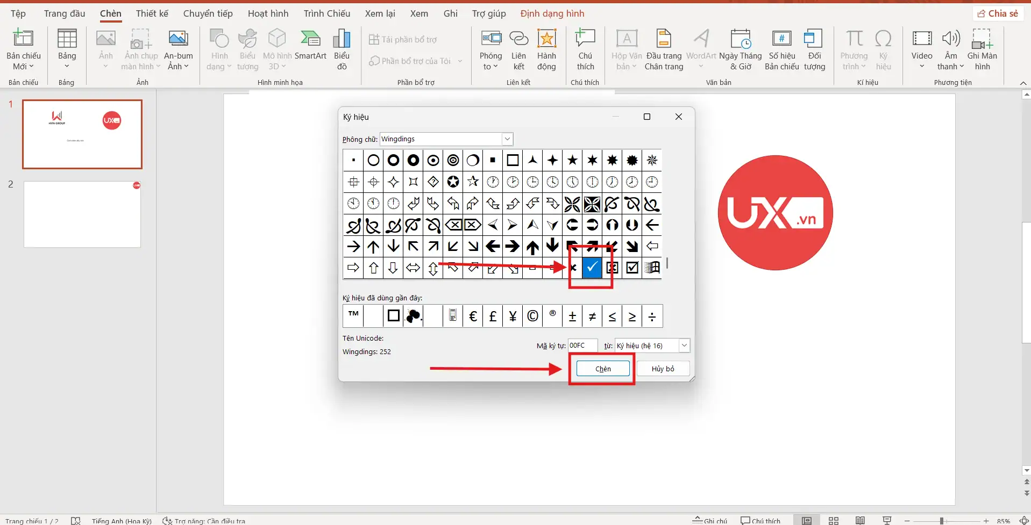Click Tải phần bổ trợ (Get Add-ins)

[403, 39]
